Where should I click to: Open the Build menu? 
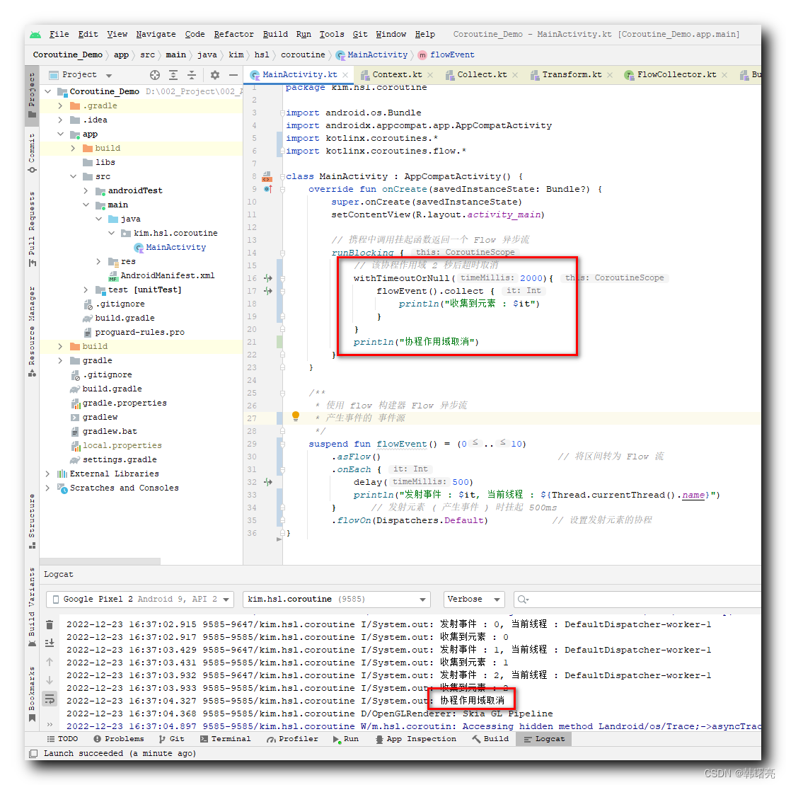275,34
